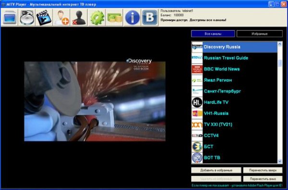This screenshot has width=288, height=190.
Task: Select ВОТ ТВ channel
Action: (234, 157)
